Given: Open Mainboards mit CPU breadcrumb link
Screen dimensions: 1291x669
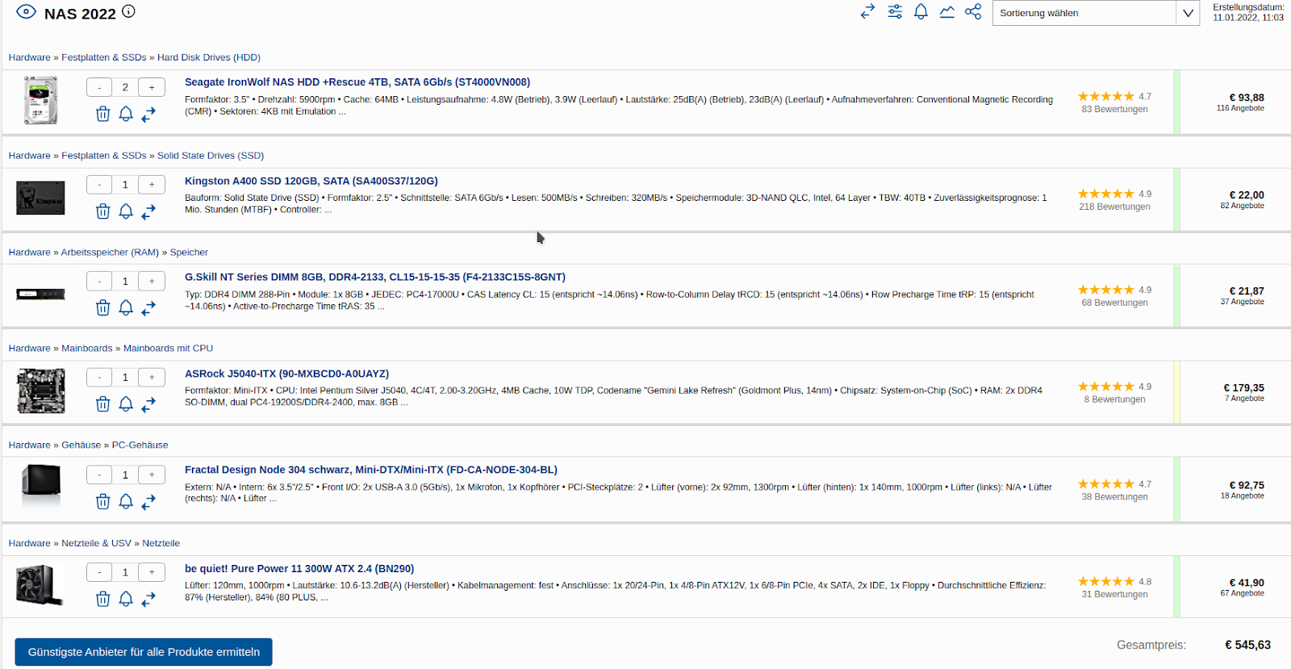Looking at the screenshot, I should [168, 349].
